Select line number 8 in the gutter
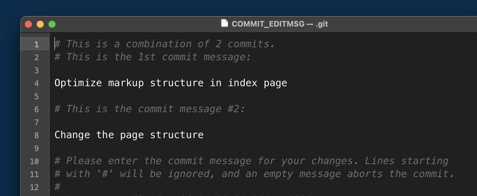Image resolution: width=477 pixels, height=196 pixels. click(x=36, y=135)
